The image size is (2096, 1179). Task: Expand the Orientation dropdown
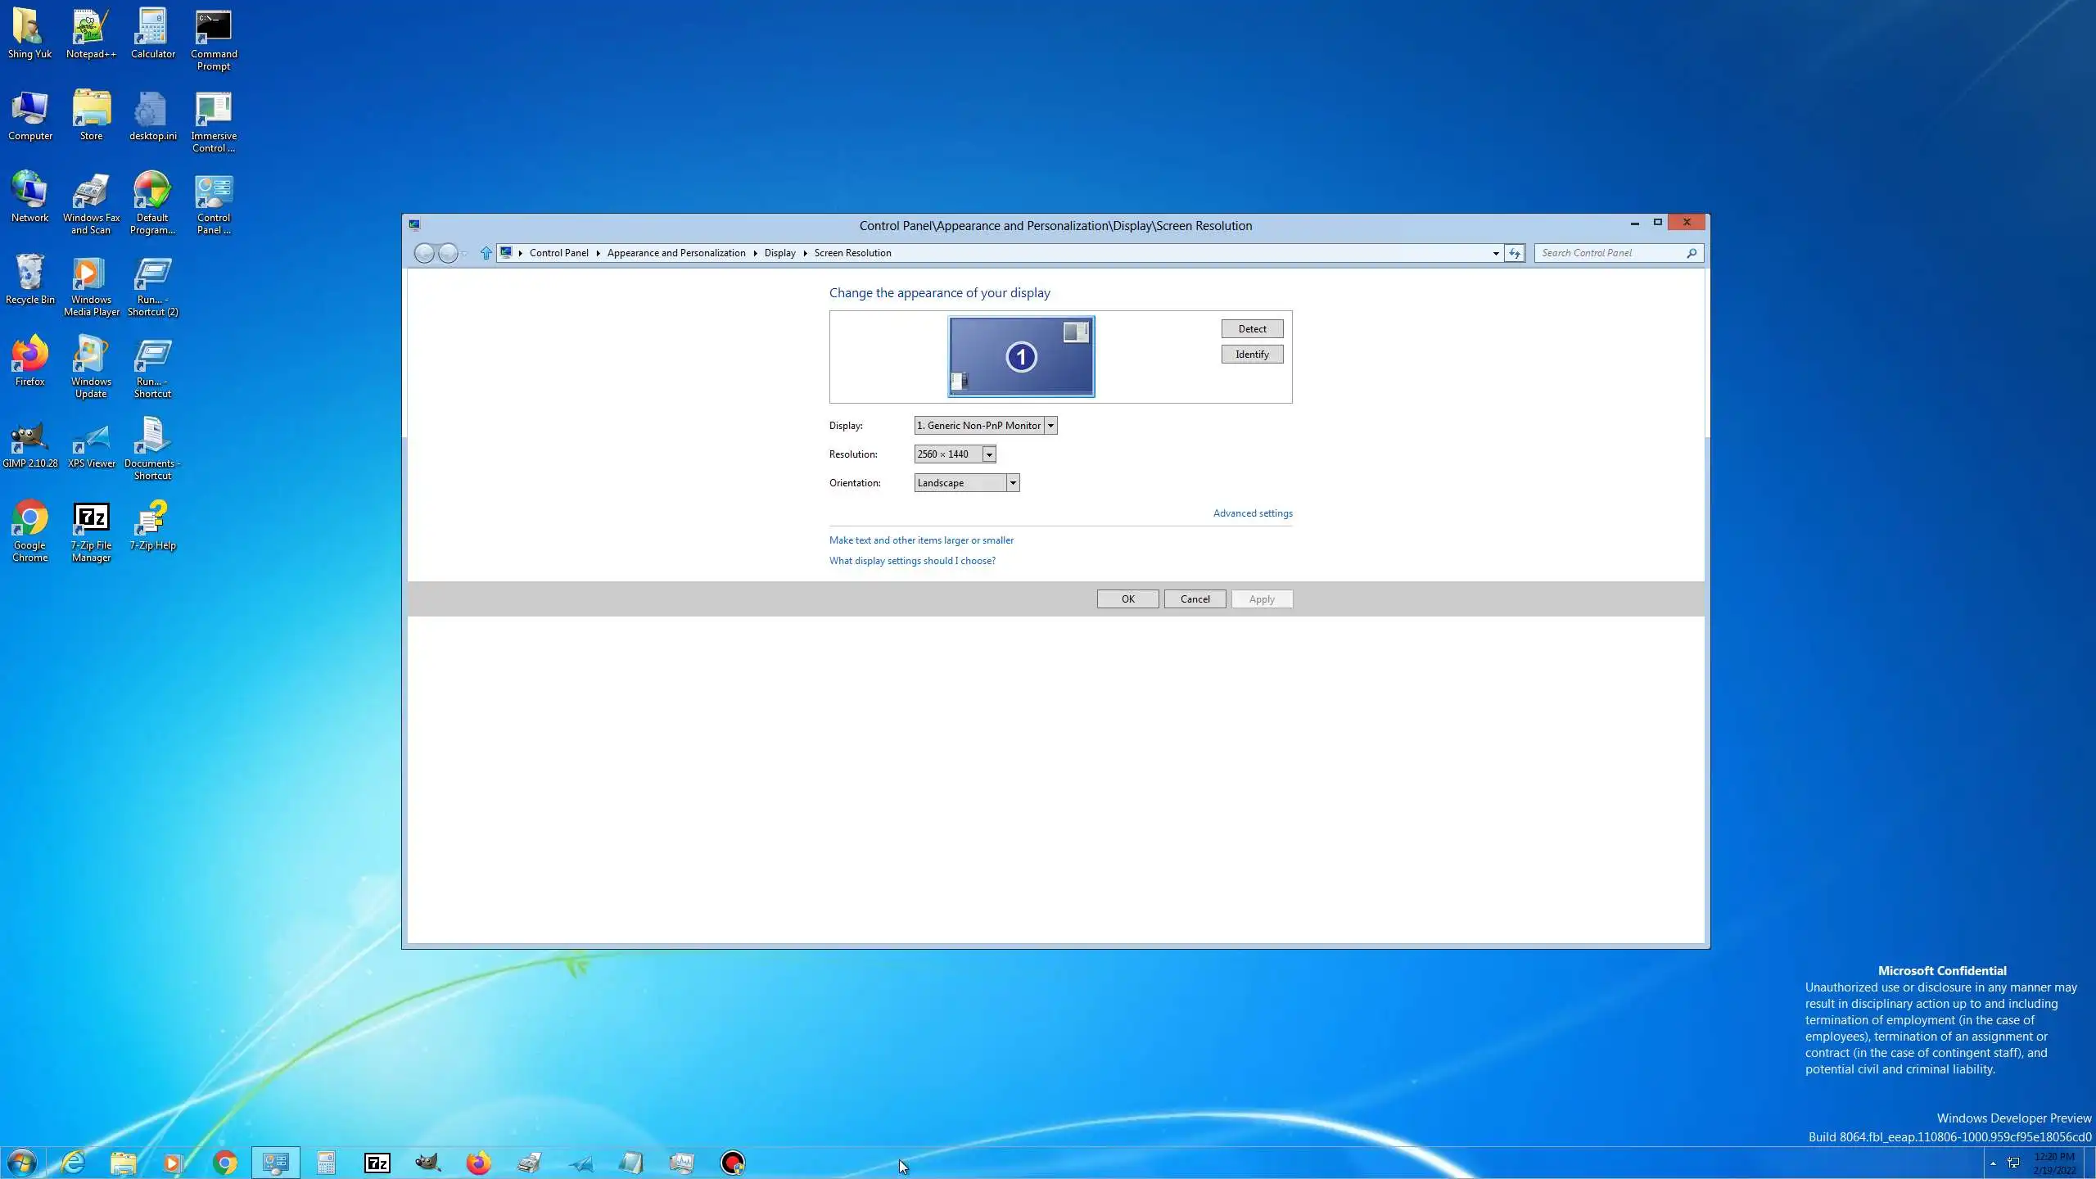pyautogui.click(x=1012, y=483)
